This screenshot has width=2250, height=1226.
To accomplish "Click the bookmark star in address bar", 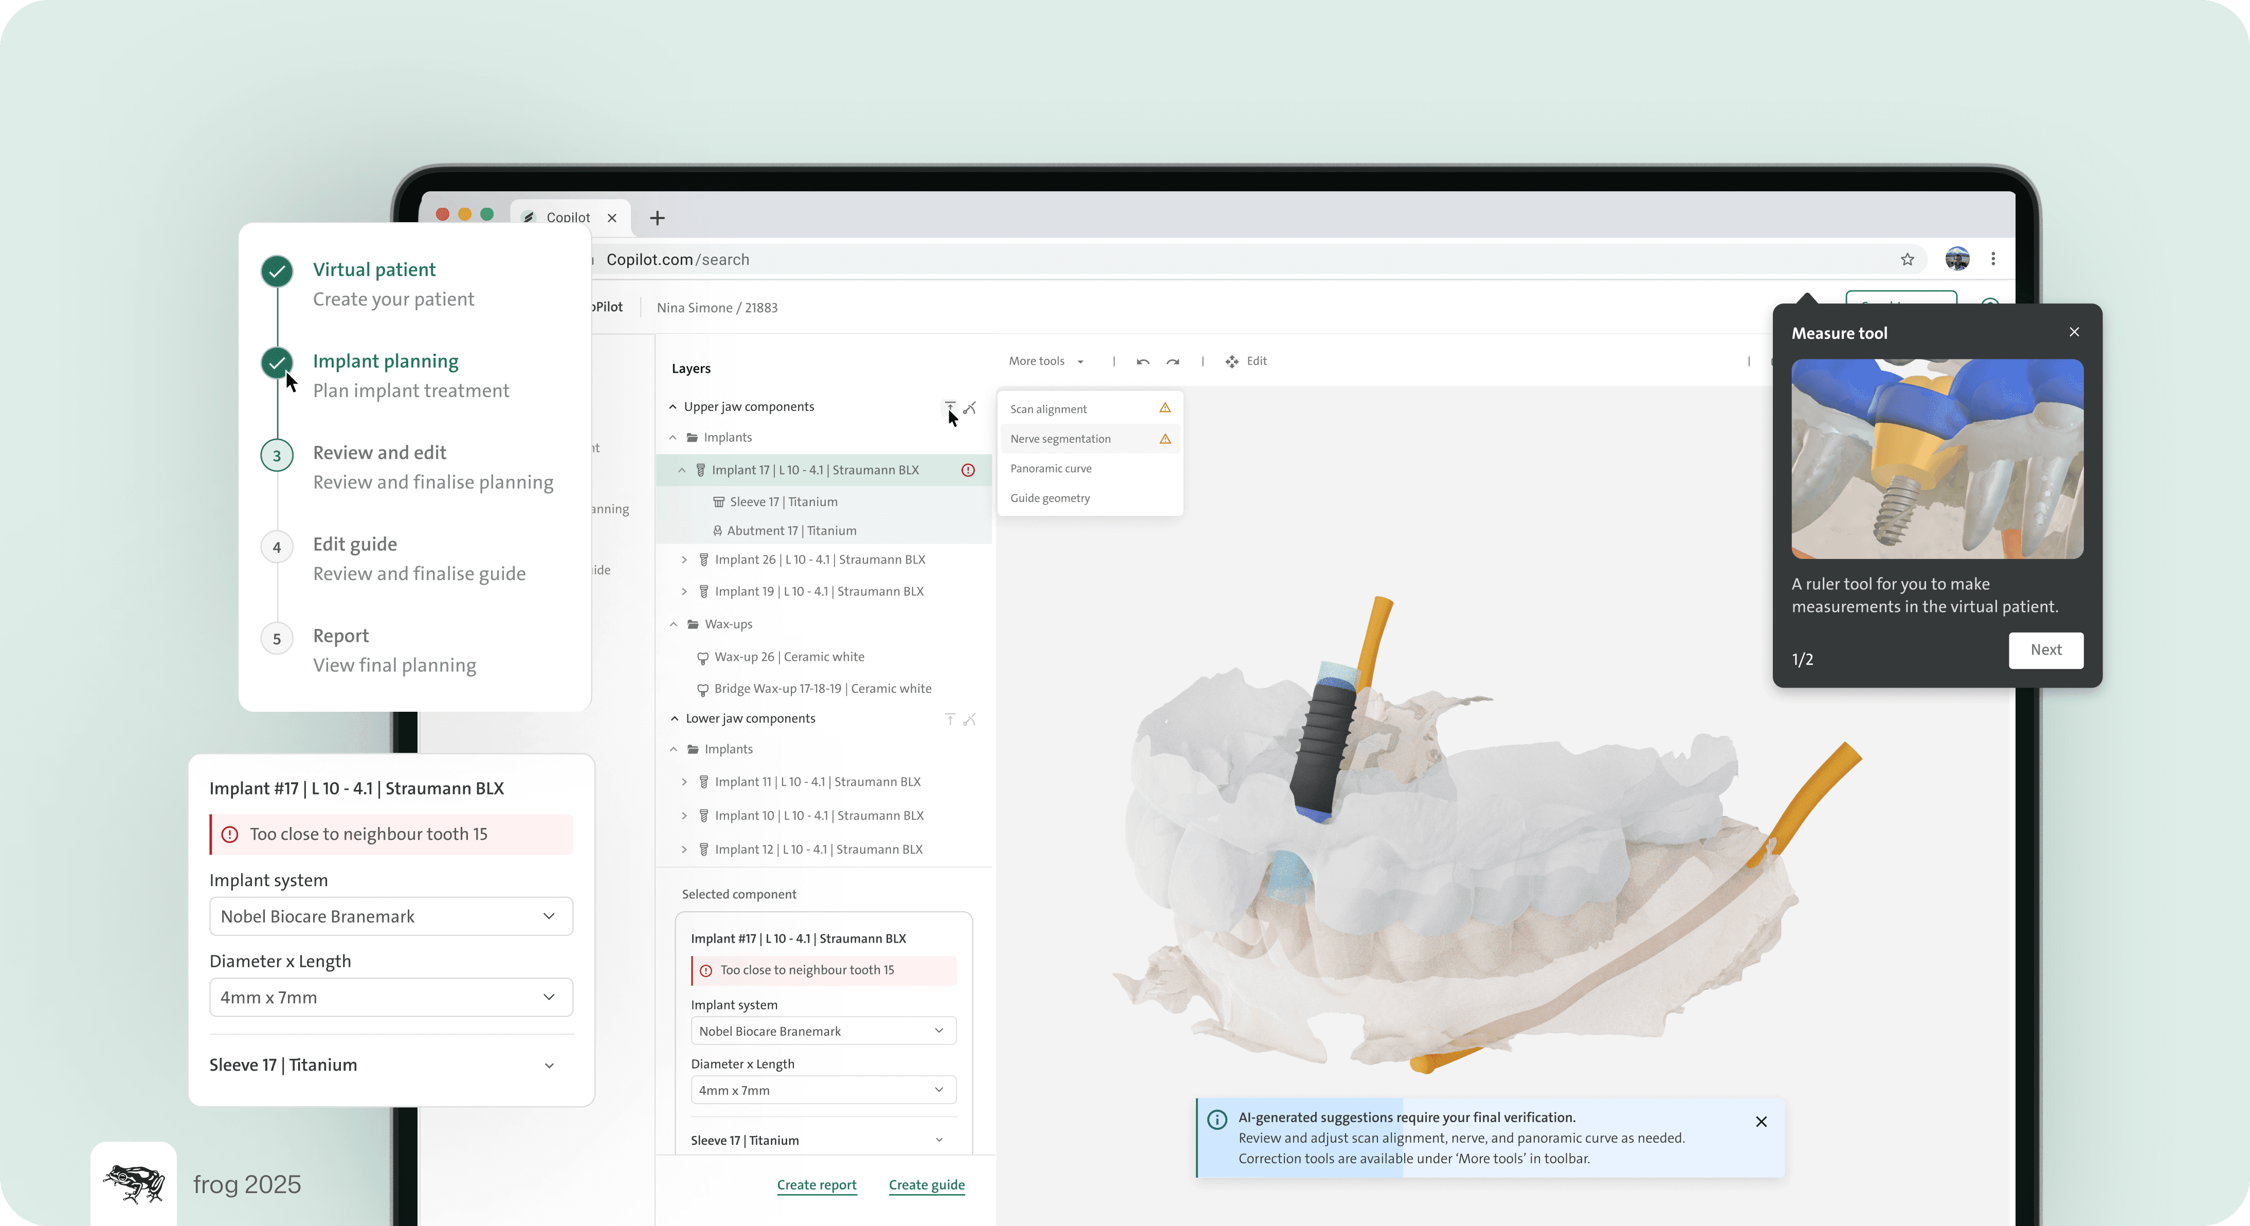I will [1907, 260].
